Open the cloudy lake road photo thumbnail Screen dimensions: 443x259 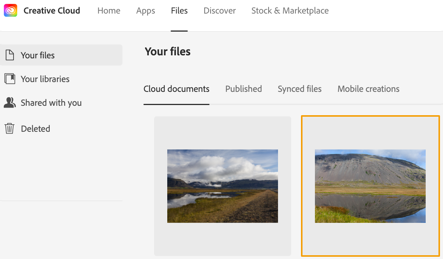[x=223, y=186]
